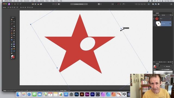Screen dimensions: 174x98
Task: Toggle visibility of the Curves layer
Action: pos(170,24)
